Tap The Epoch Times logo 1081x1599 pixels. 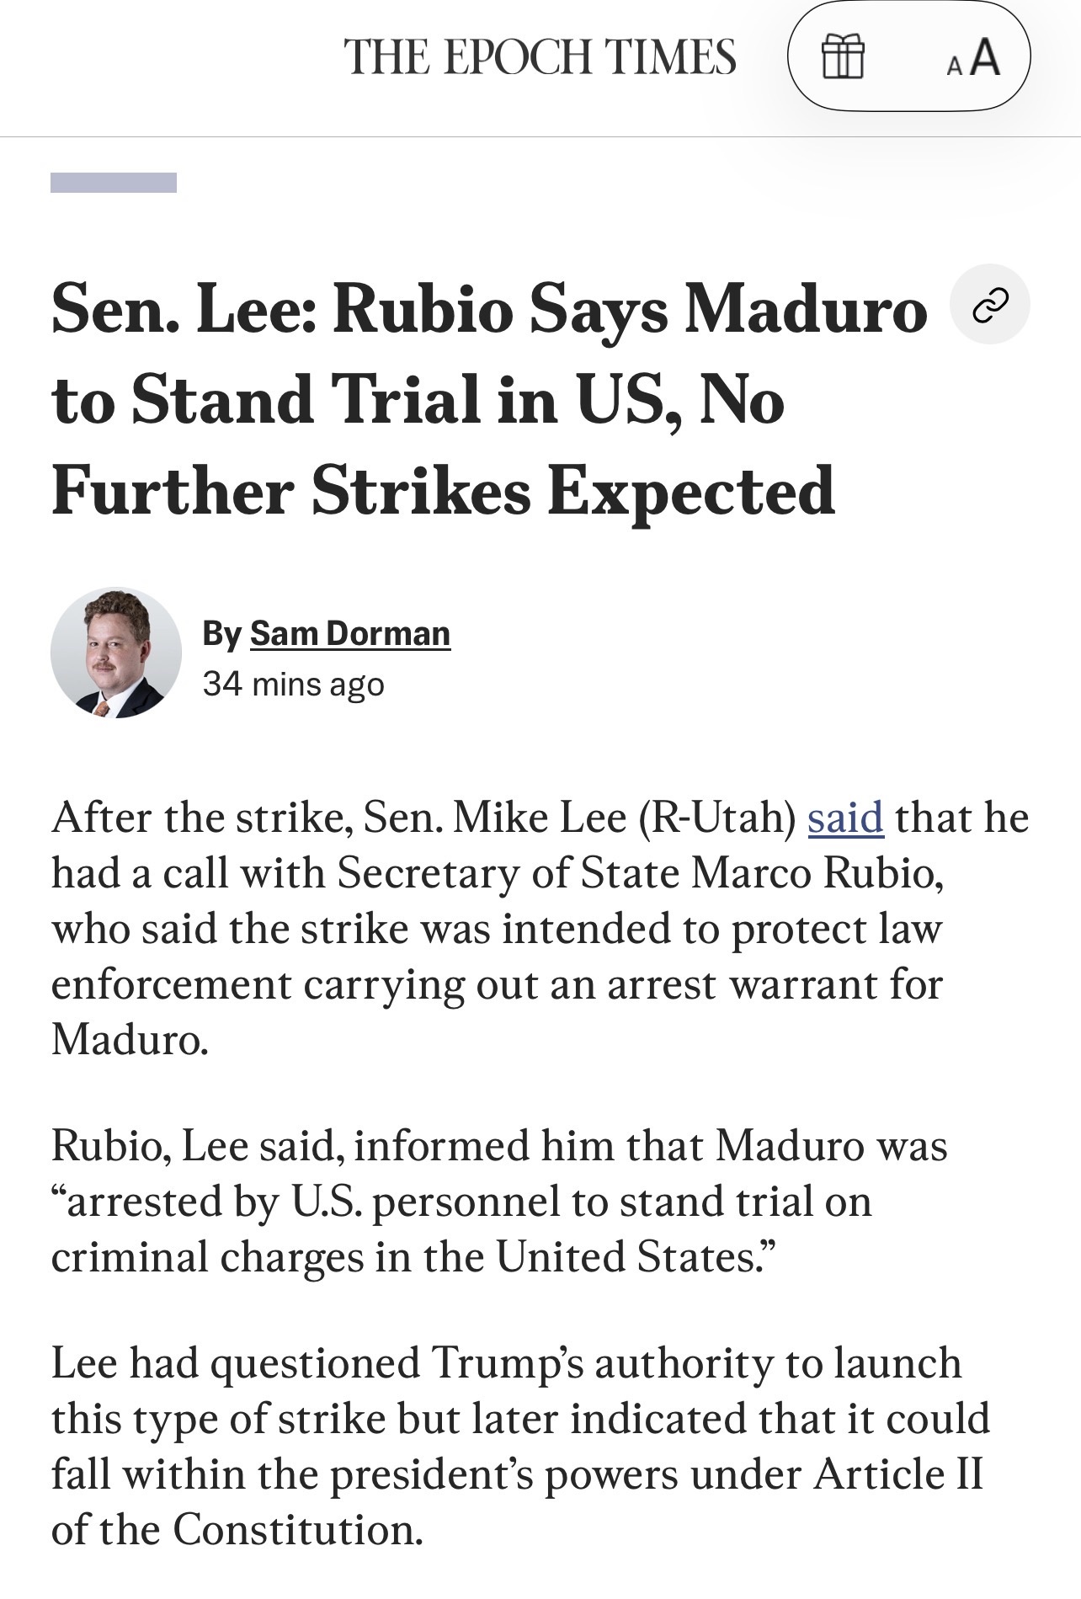tap(540, 57)
